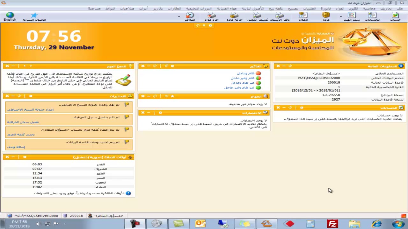
Task: Expand the dropdown arrow beside سند القيد
Action: tap(341, 17)
